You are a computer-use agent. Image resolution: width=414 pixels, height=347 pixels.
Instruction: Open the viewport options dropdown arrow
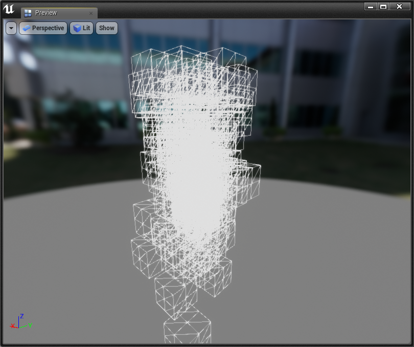click(x=11, y=28)
